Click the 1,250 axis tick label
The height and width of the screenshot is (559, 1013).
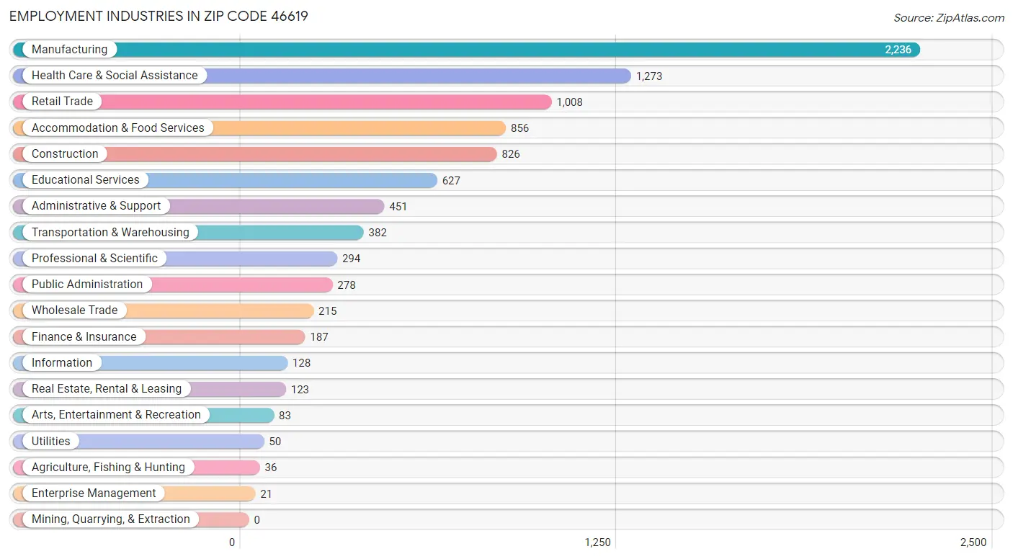[597, 542]
